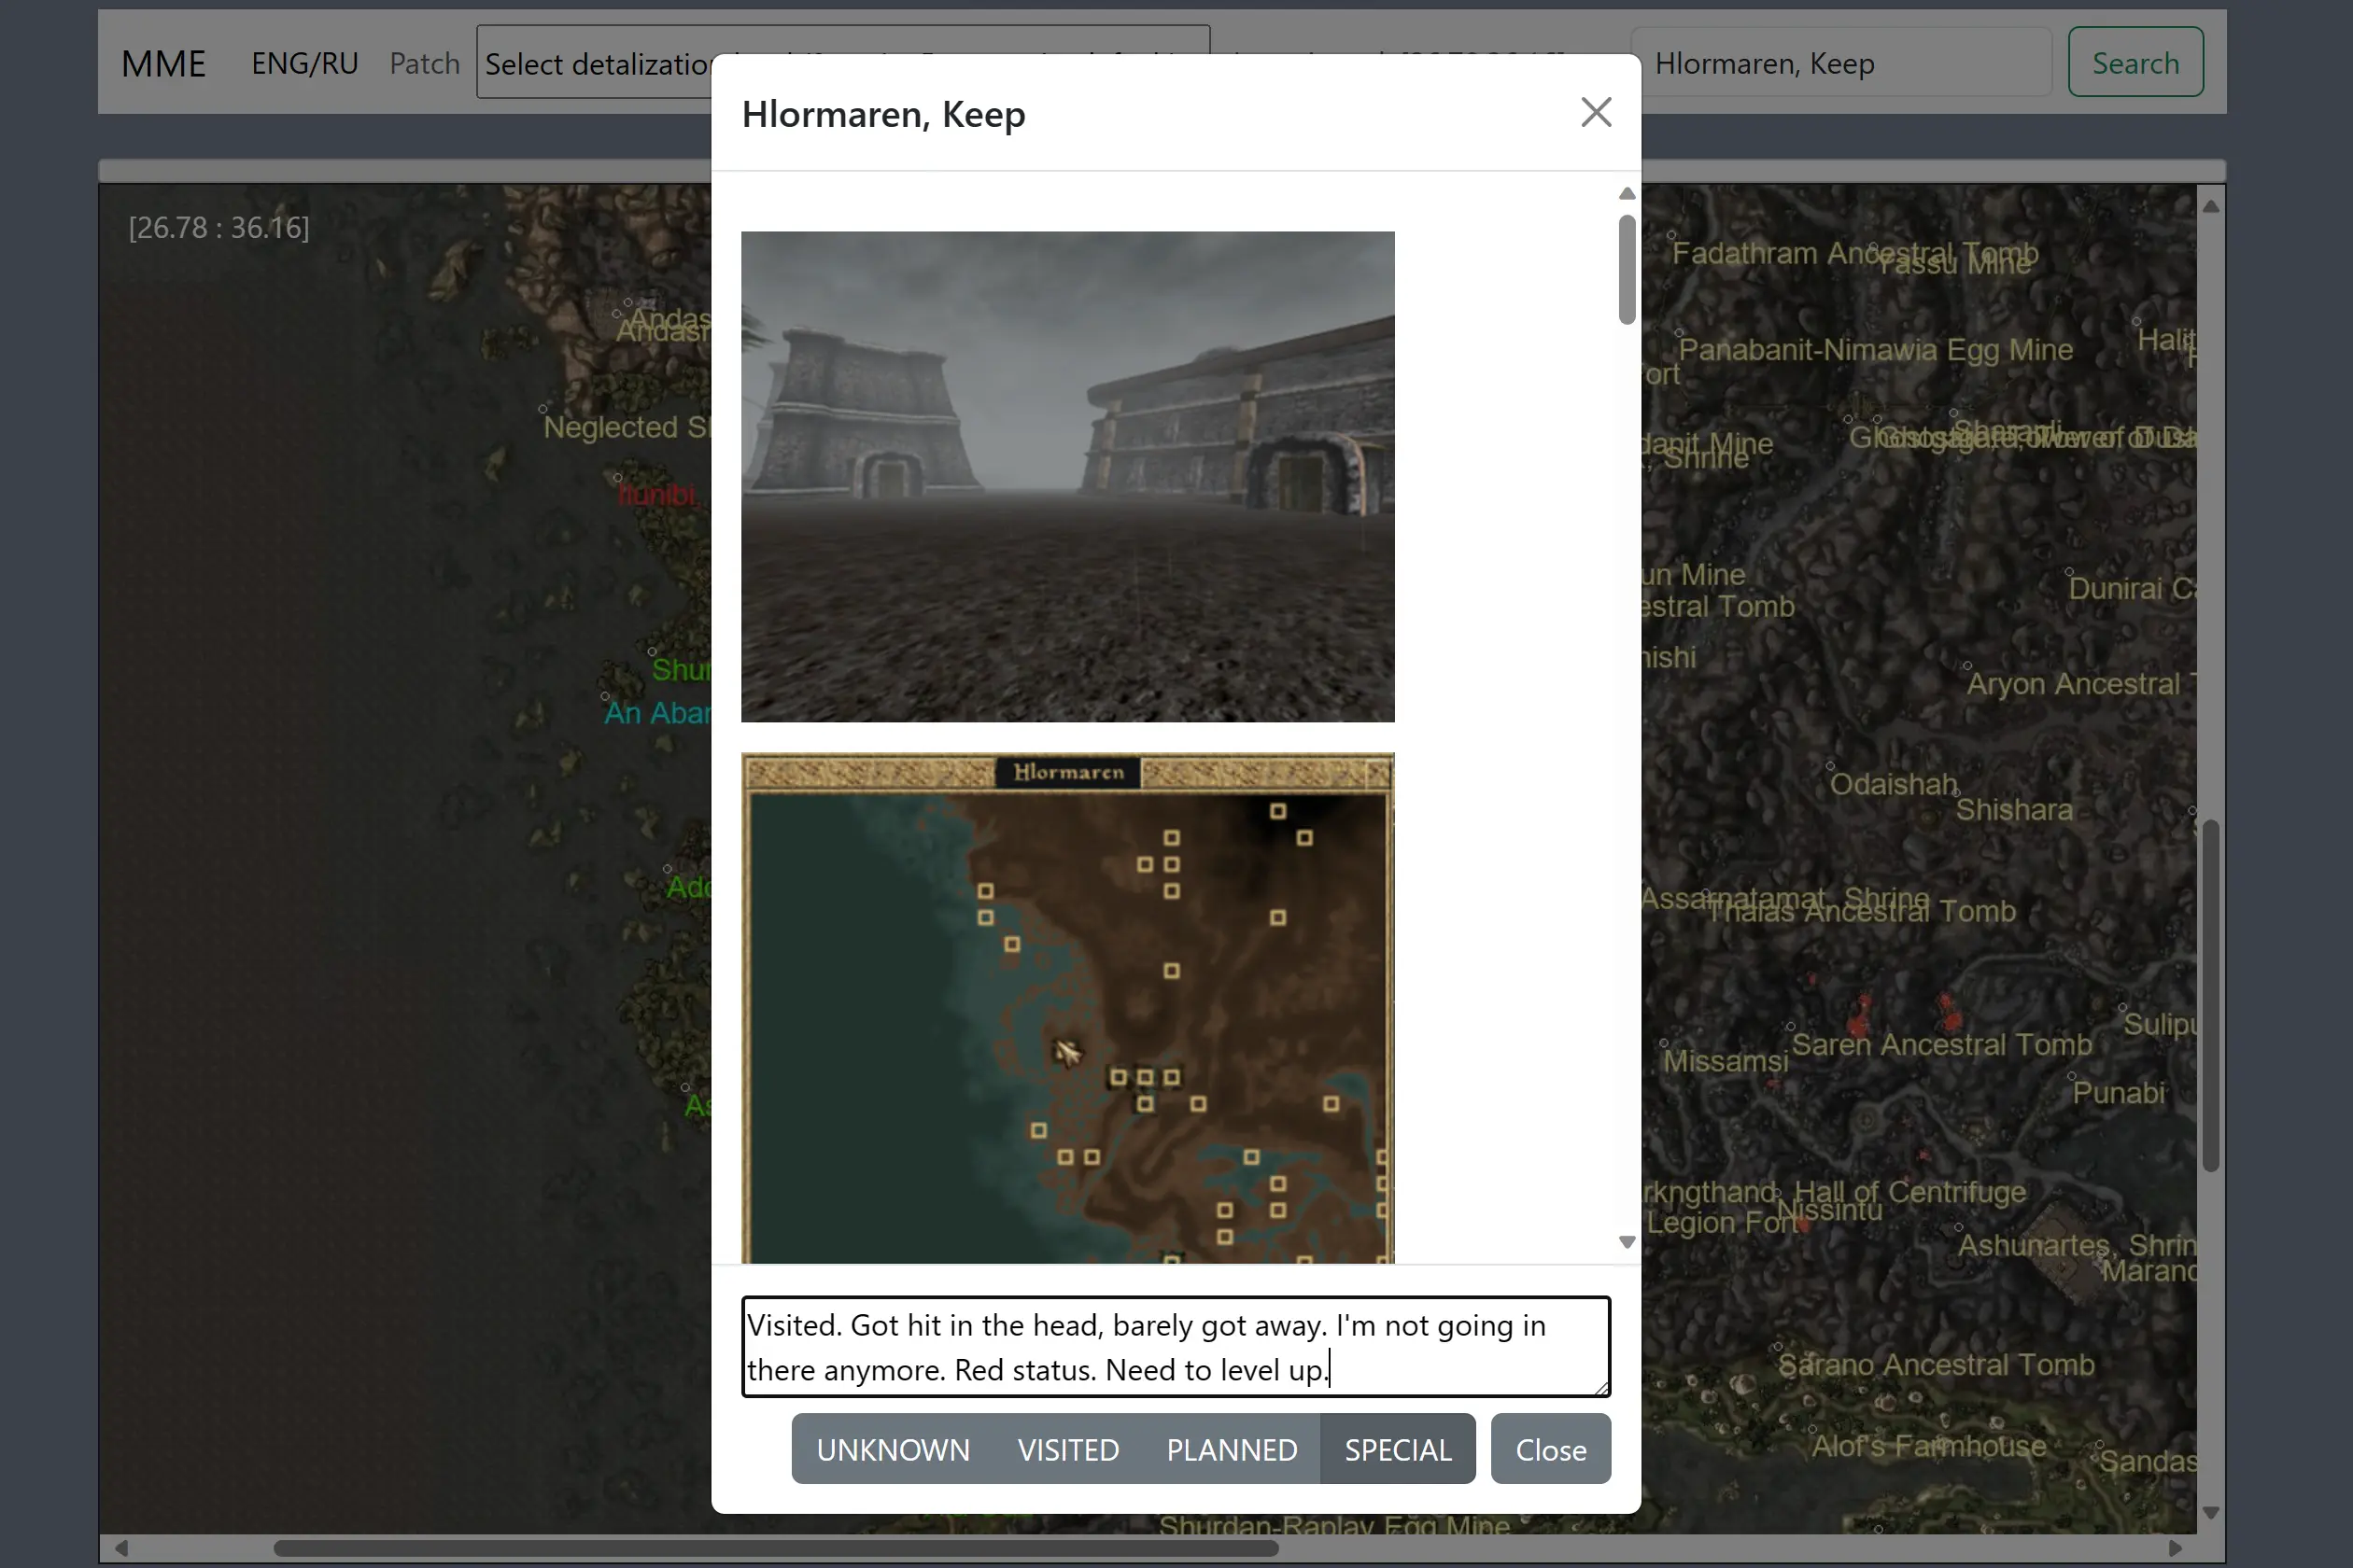This screenshot has width=2353, height=1568.
Task: Click the resize grip of notes textarea
Action: [1601, 1388]
